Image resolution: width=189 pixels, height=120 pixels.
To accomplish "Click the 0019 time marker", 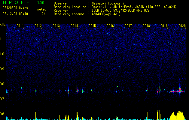I will [164, 26].
